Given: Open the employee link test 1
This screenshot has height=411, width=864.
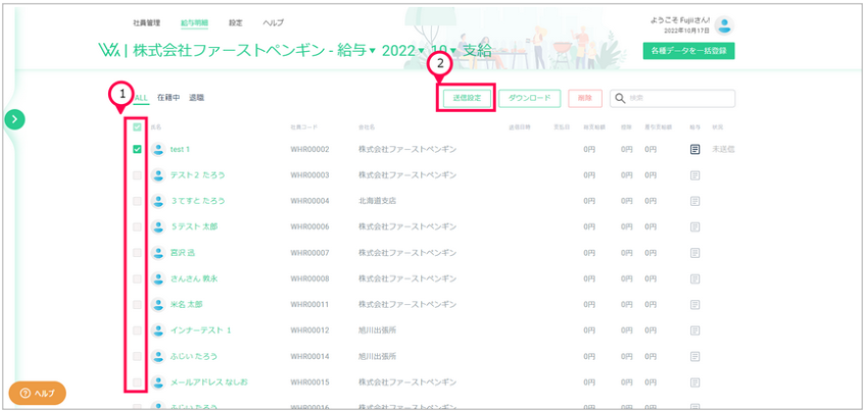Looking at the screenshot, I should (181, 149).
